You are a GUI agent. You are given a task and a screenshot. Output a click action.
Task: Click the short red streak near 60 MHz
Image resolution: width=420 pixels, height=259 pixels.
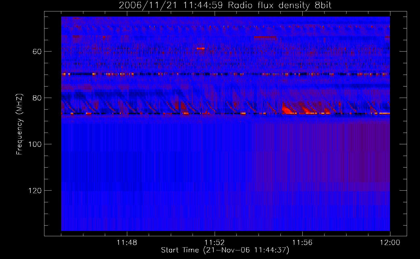click(200, 48)
